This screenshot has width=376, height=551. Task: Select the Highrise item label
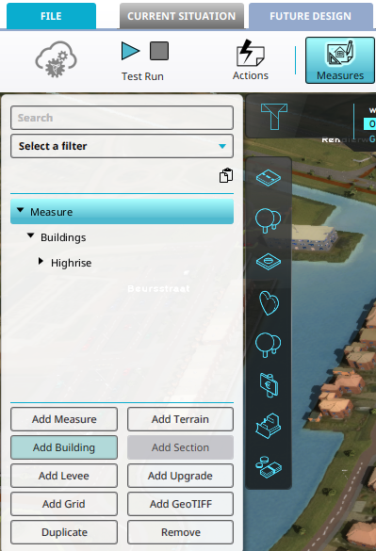point(71,263)
